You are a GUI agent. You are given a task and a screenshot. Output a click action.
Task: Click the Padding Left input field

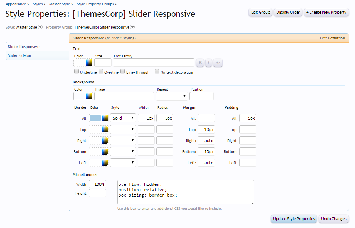pos(248,163)
